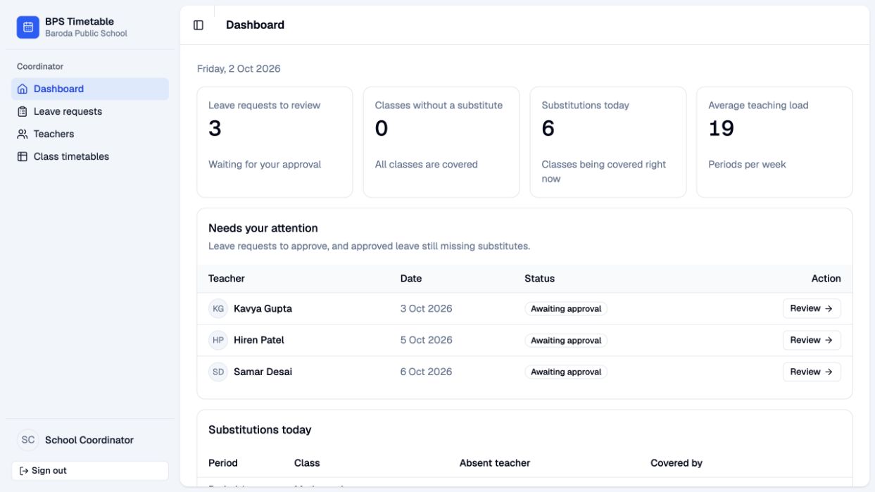Click the Dashboard page heading
The height and width of the screenshot is (492, 875).
tap(255, 25)
